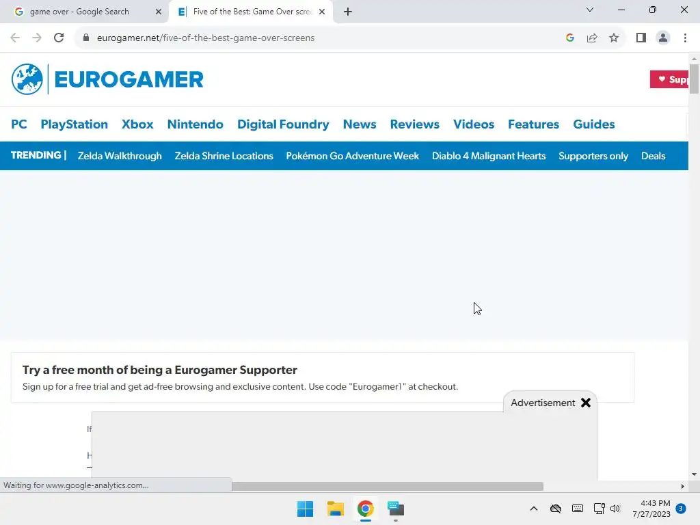
Task: View site information lock icon
Action: tap(86, 38)
